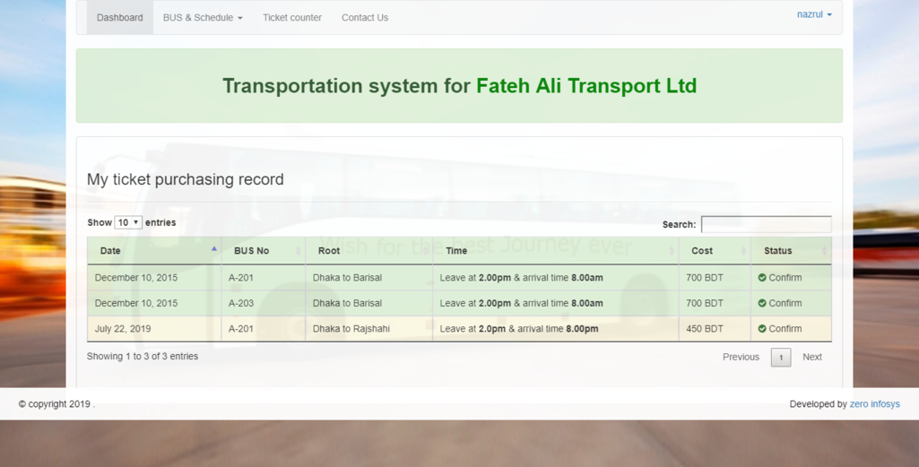
Task: Open the Dashboard tab
Action: click(x=119, y=18)
